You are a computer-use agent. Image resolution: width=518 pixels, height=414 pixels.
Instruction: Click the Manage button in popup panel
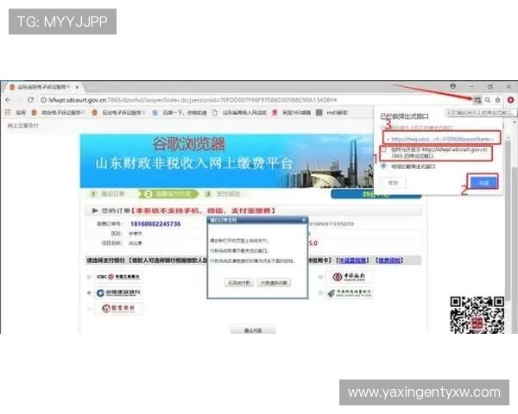[x=393, y=183]
